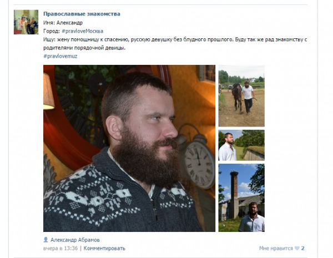This screenshot has height=258, width=333.
Task: Open the large bearded man portrait photo
Action: click(129, 148)
